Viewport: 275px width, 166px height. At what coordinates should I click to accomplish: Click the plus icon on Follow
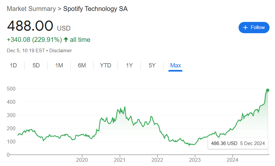click(x=246, y=27)
